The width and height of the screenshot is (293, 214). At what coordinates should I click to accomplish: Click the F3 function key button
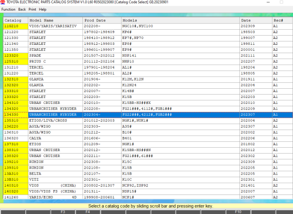click(63, 212)
